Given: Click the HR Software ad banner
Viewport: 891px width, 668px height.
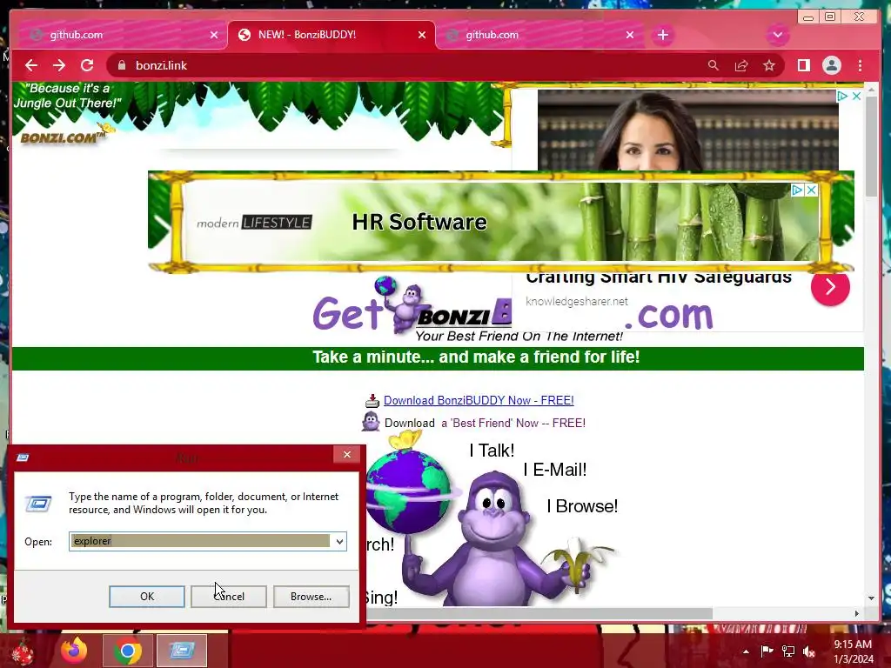Looking at the screenshot, I should 500,222.
